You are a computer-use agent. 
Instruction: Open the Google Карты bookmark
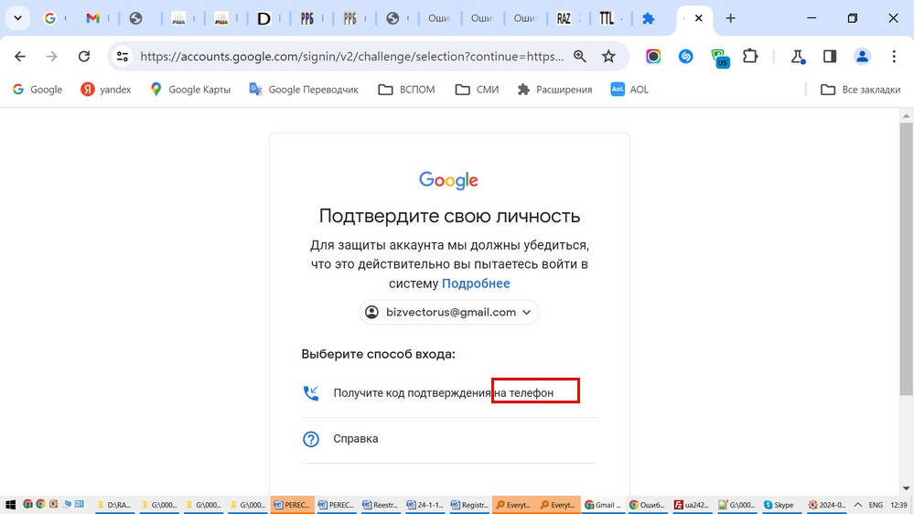[190, 89]
